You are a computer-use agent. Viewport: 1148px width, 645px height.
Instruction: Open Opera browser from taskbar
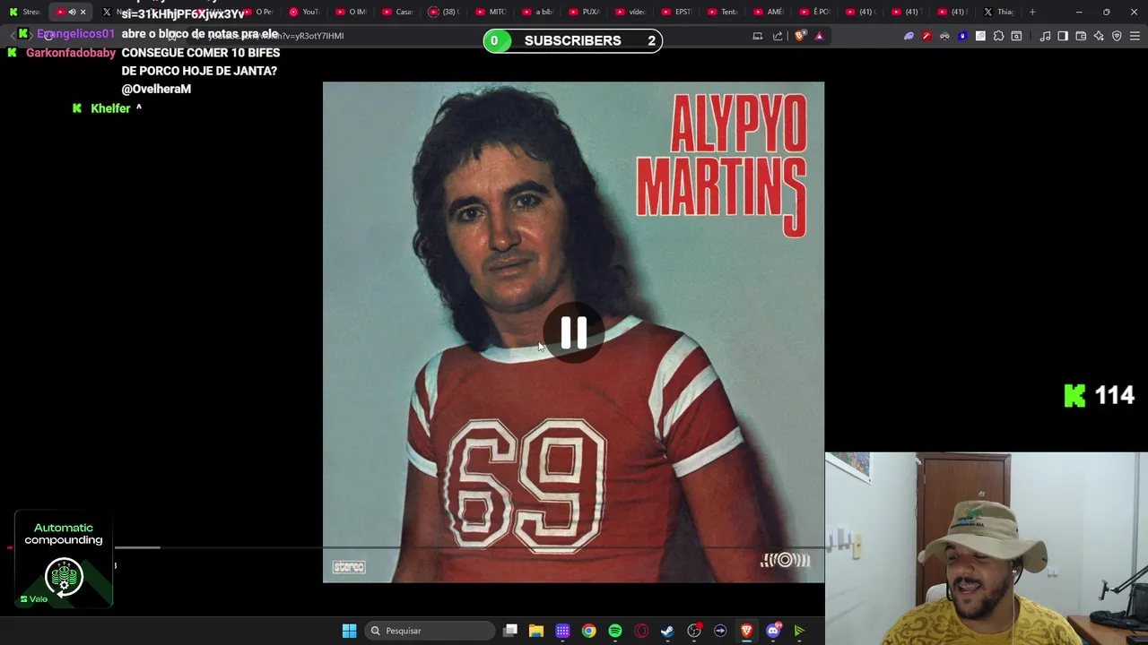click(x=641, y=631)
